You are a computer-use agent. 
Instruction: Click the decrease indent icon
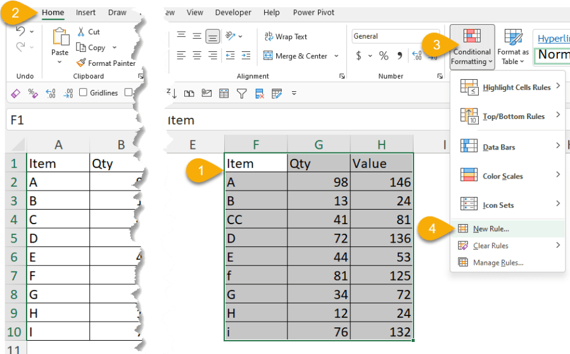(x=230, y=56)
